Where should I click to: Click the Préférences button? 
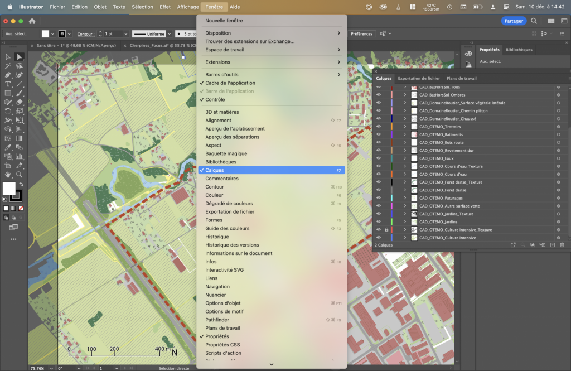[361, 34]
